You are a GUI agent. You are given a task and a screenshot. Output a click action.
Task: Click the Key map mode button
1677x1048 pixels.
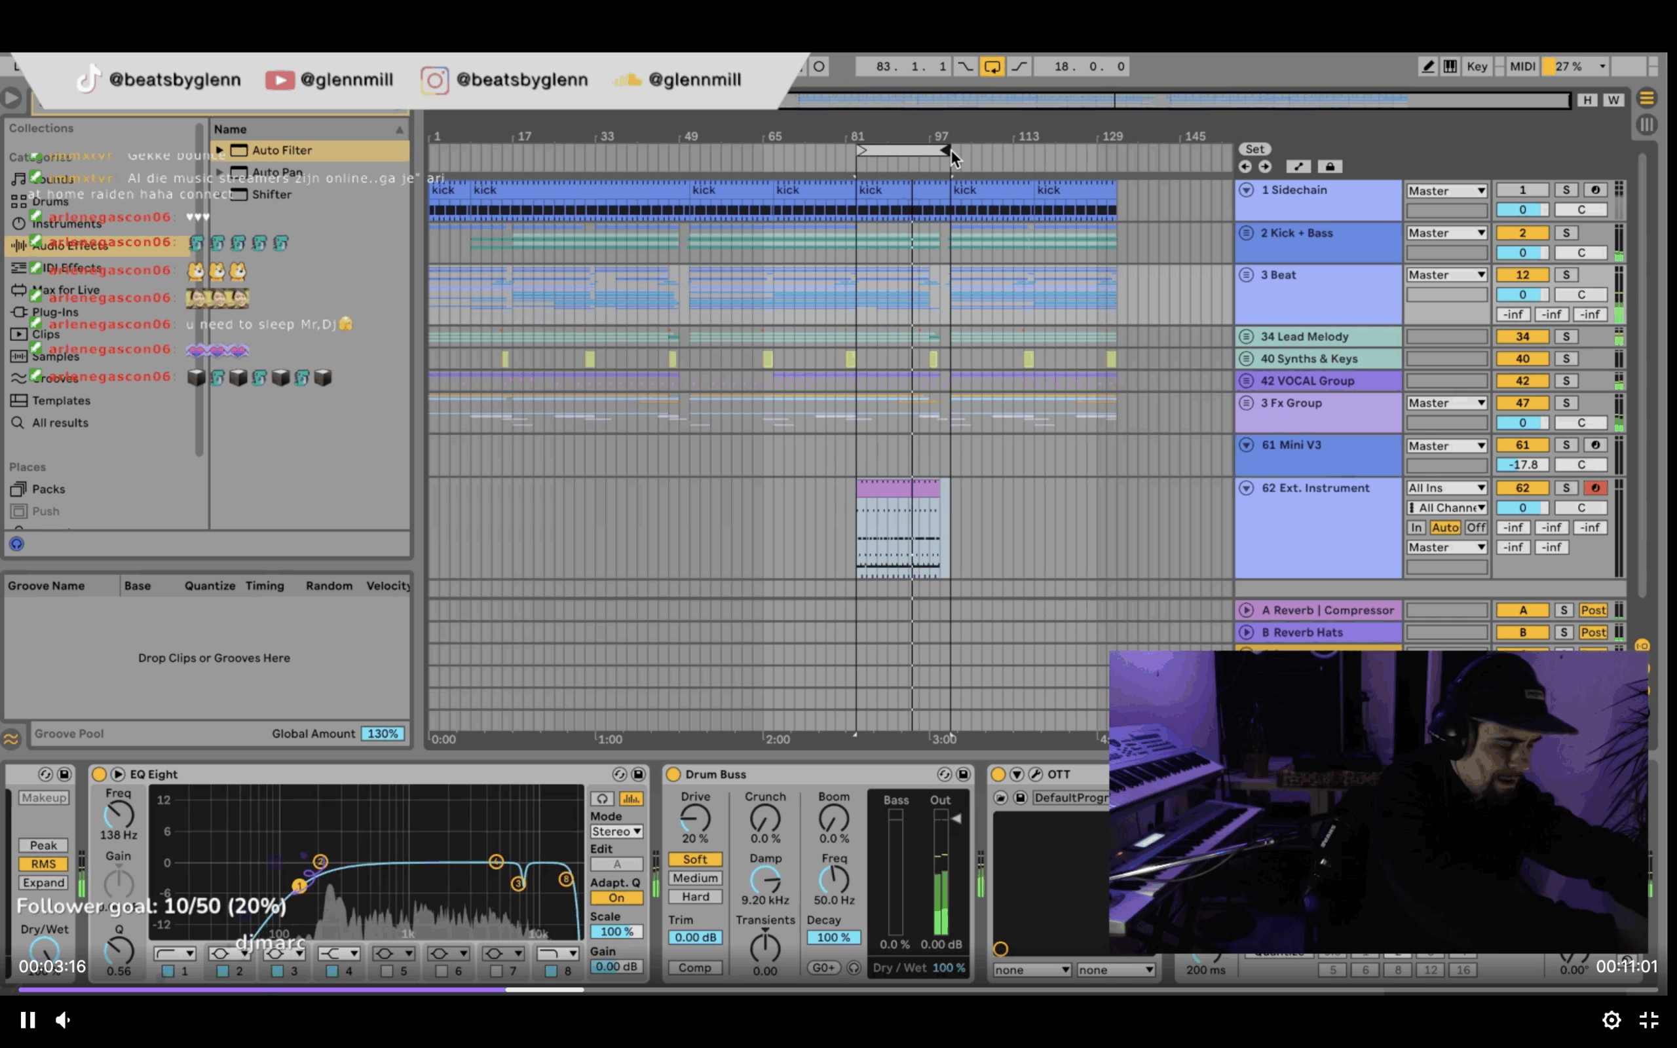(x=1476, y=67)
